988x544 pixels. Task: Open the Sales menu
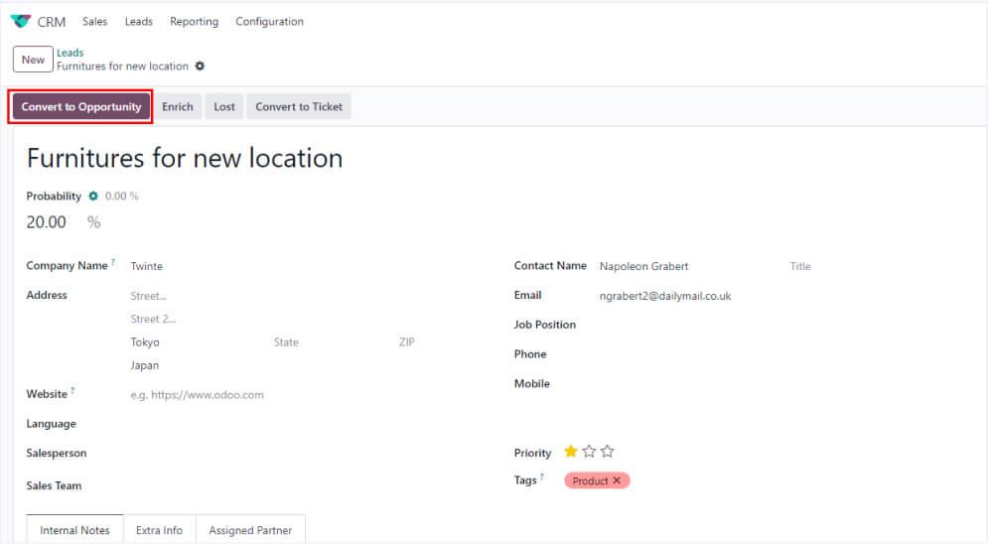95,22
